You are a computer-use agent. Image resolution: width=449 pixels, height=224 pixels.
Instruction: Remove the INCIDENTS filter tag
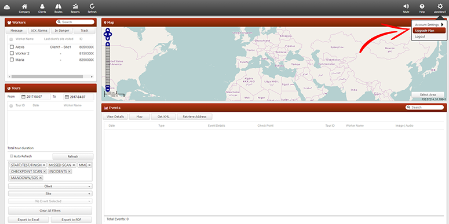70,172
